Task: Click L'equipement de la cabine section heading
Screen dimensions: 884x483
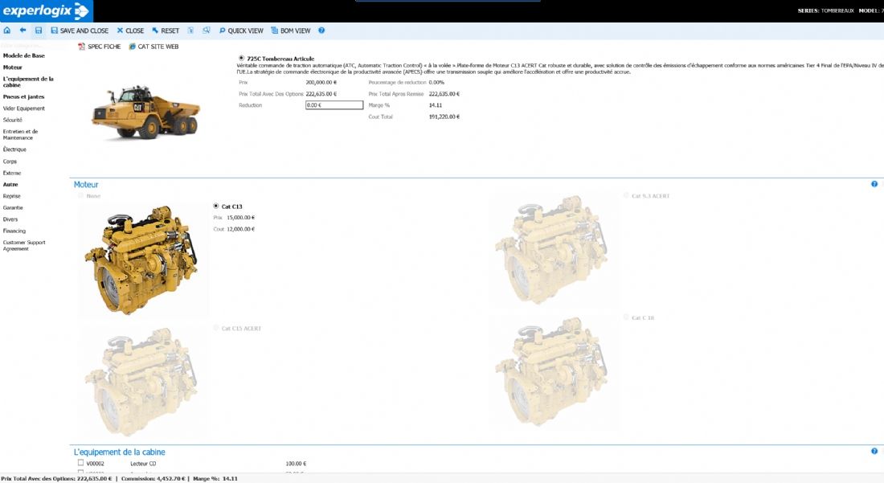Action: click(119, 452)
